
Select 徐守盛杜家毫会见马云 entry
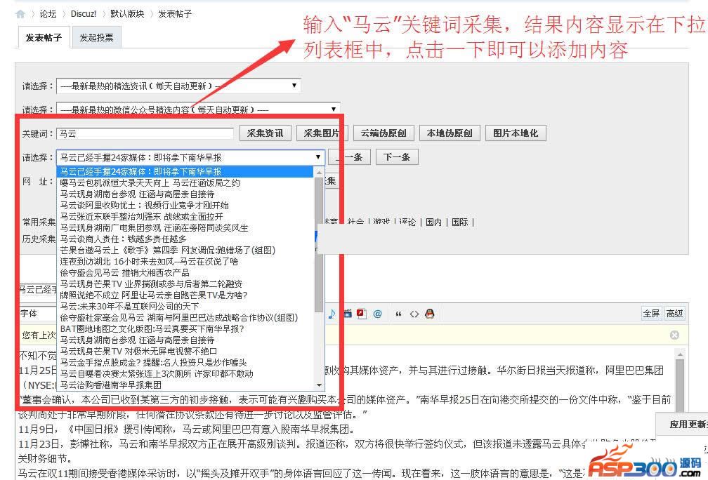185,318
